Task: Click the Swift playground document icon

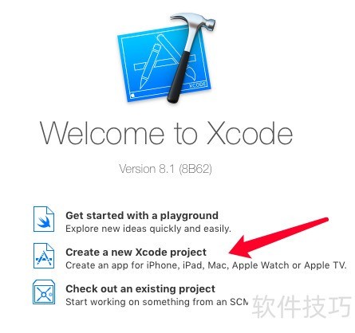Action: (44, 219)
